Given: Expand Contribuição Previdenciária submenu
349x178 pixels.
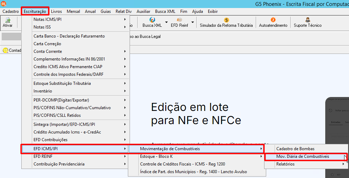Looking at the screenshot, I should point(75,164).
